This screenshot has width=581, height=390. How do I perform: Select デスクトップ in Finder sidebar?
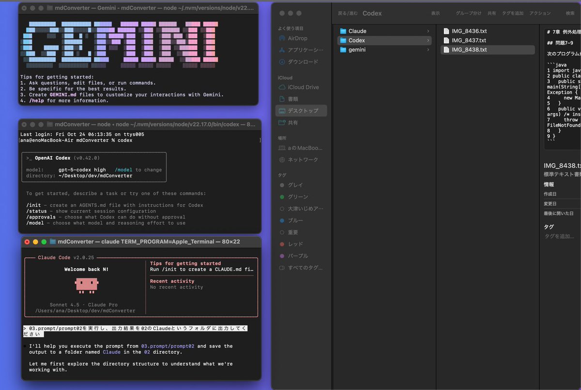click(x=301, y=110)
